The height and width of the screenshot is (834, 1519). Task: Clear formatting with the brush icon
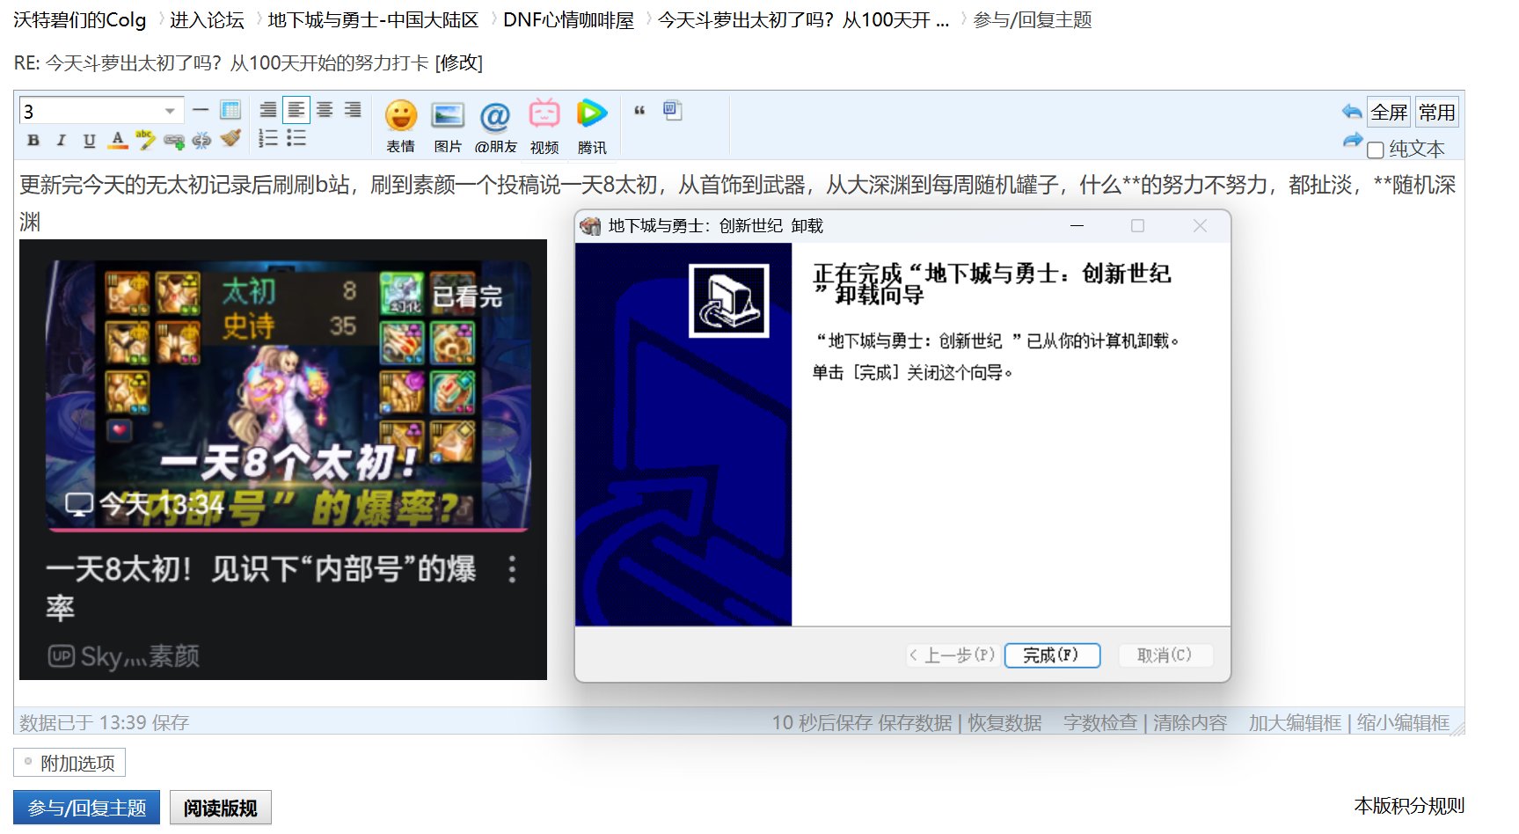(x=230, y=138)
